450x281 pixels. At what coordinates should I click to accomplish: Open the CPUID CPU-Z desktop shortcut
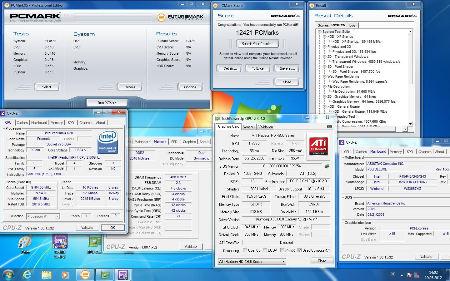coord(60,247)
